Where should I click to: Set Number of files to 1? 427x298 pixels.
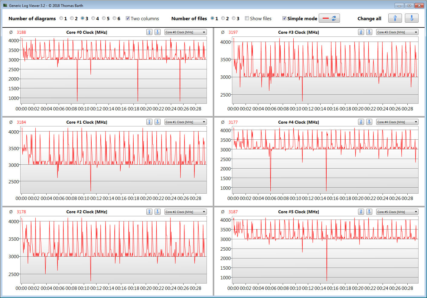pos(212,18)
